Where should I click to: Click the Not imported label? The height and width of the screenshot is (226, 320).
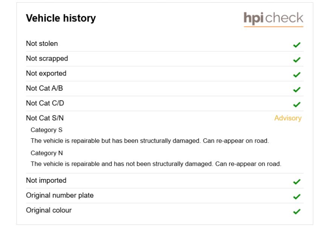[x=46, y=180]
